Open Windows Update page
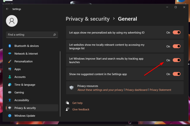This screenshot has height=126, width=190. 32,116
